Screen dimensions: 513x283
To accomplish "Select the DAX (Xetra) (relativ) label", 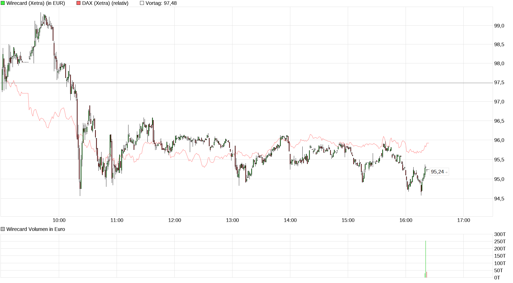I will pos(105,3).
